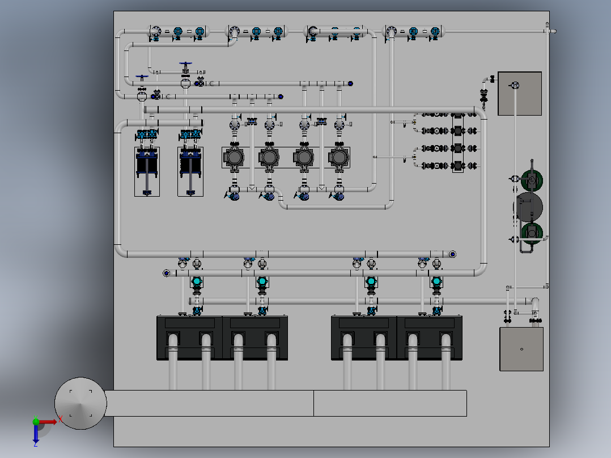Viewport: 611px width, 458px height.
Task: Select the leftmost gray centrifugal pump
Action: pos(234,158)
